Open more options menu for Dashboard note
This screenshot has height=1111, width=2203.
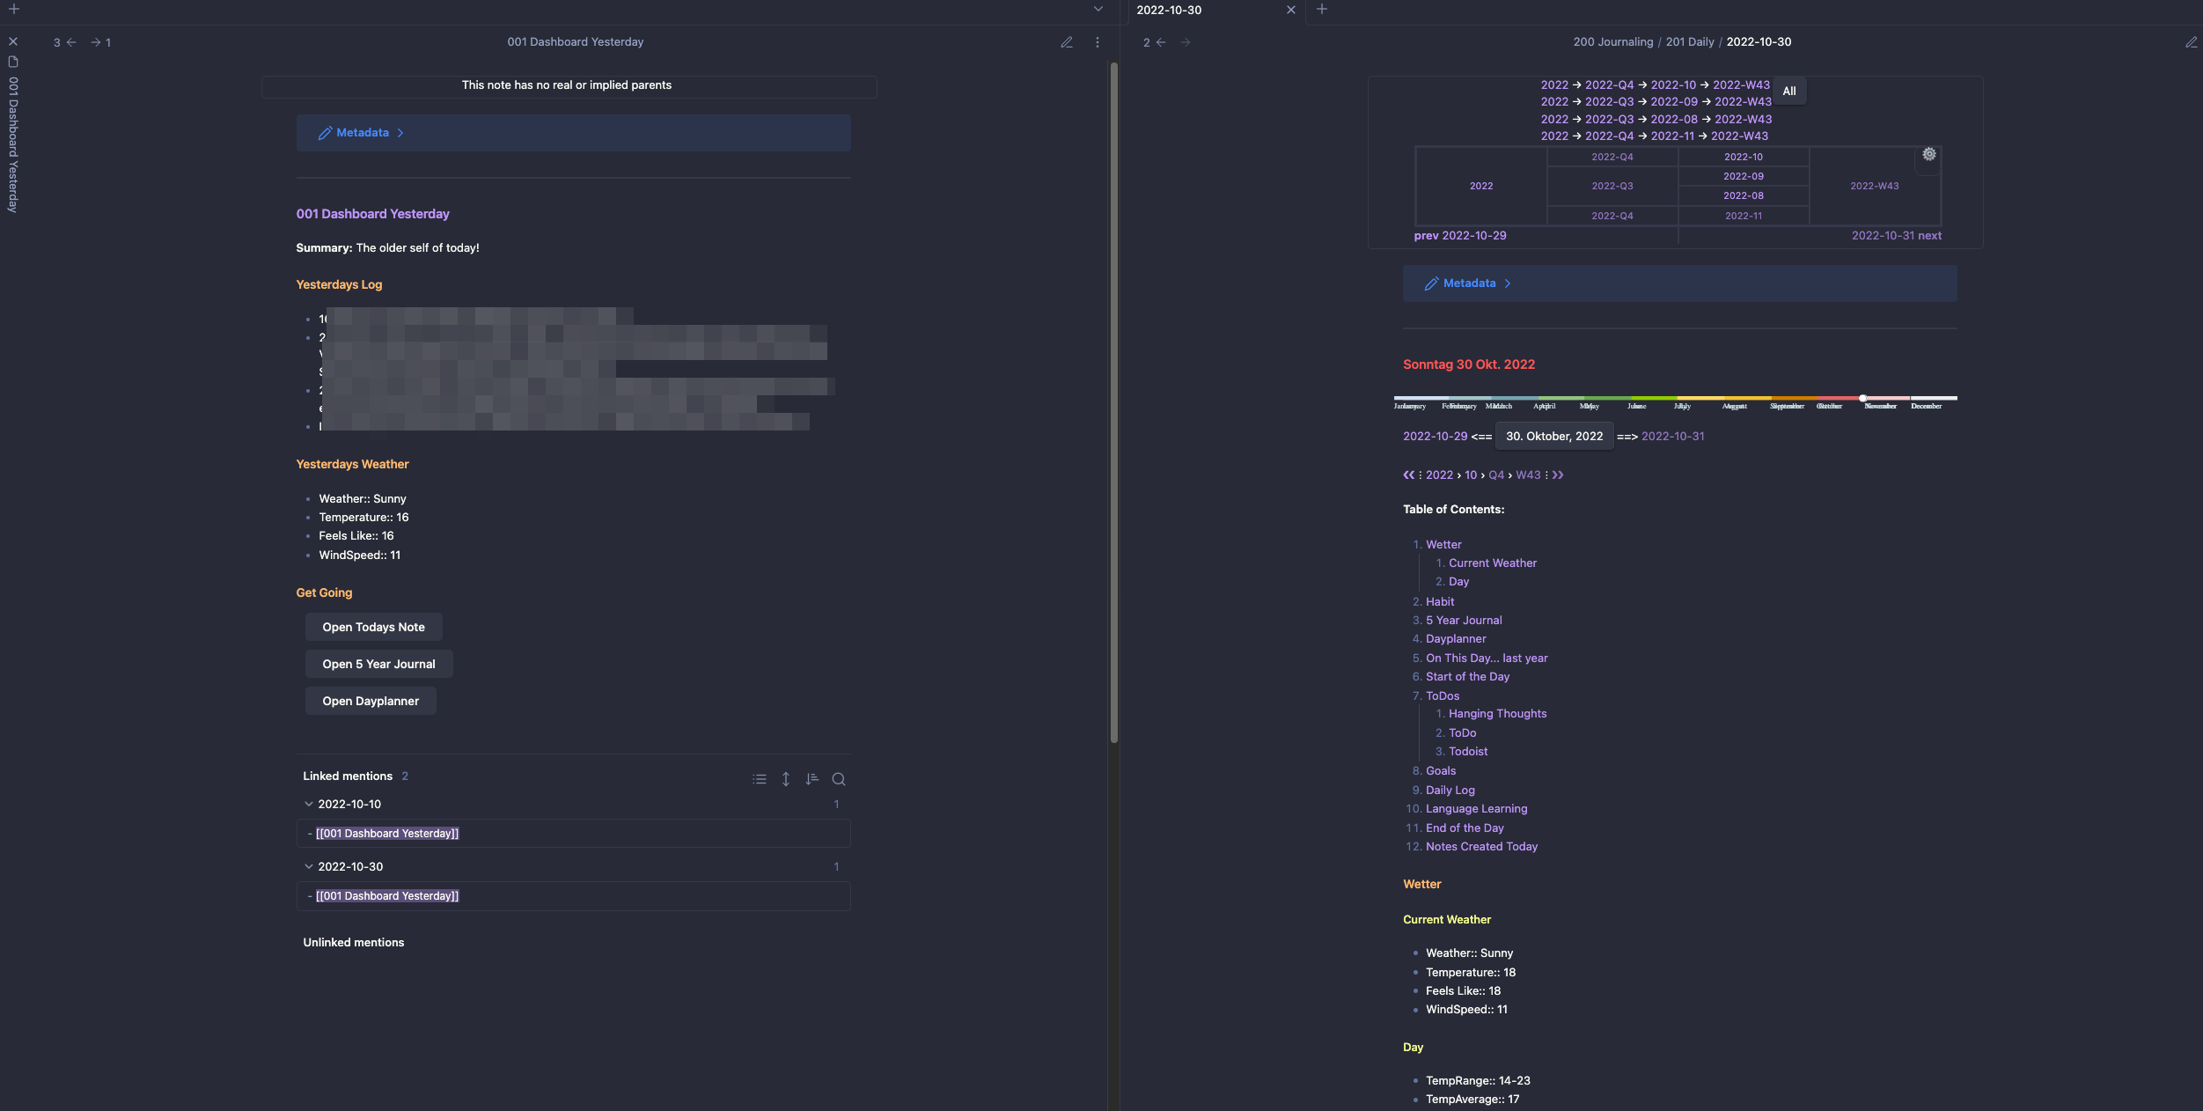[x=1097, y=42]
